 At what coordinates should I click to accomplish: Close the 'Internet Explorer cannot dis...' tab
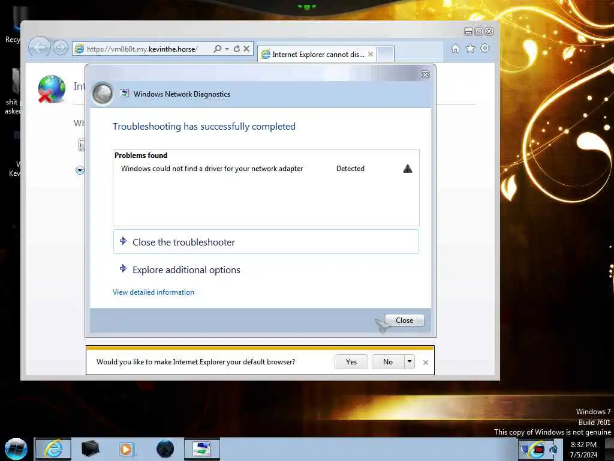[x=371, y=54]
